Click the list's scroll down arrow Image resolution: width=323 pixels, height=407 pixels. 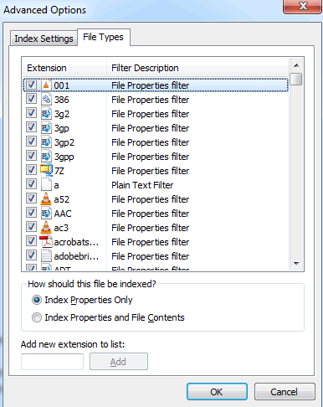tap(296, 263)
